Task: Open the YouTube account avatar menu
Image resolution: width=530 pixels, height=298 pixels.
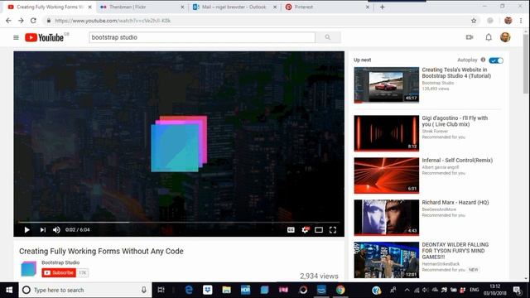Action: pyautogui.click(x=505, y=37)
